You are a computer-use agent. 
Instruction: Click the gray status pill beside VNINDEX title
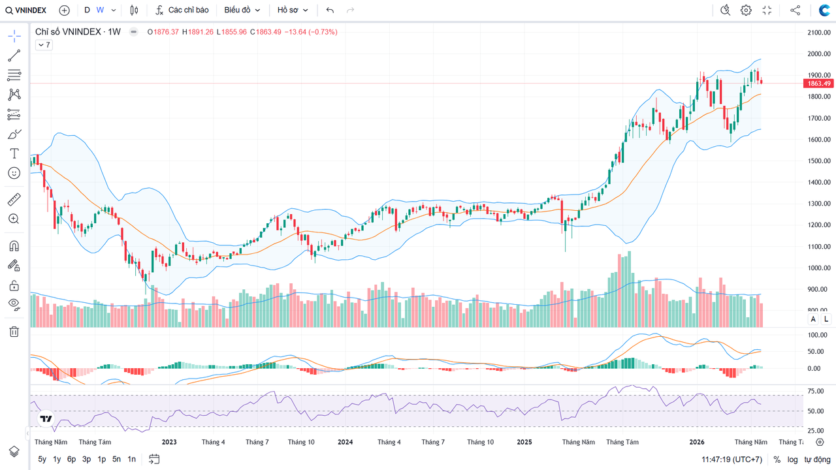134,31
